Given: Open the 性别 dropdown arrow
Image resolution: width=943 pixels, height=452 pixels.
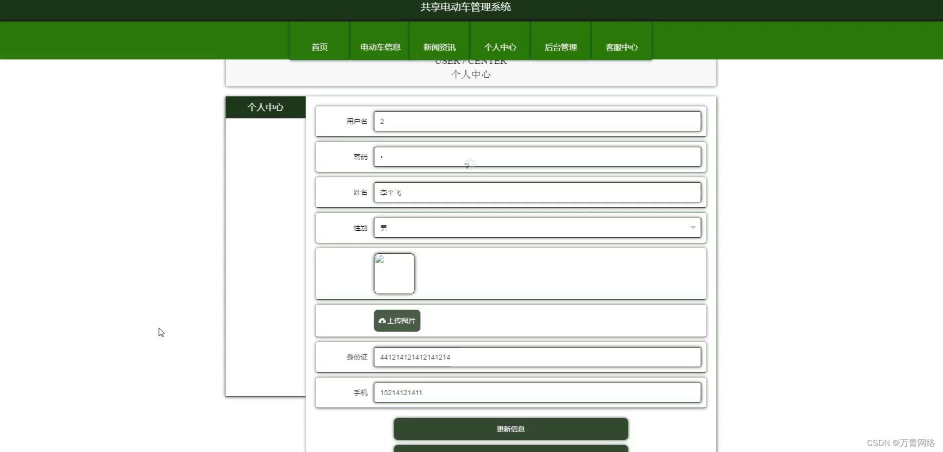Looking at the screenshot, I should tap(693, 228).
